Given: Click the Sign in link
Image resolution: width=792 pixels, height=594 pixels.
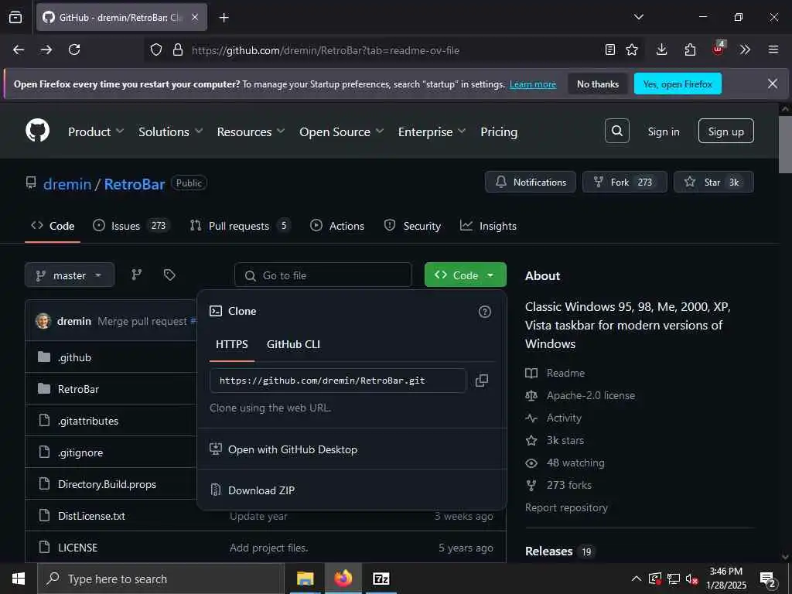Looking at the screenshot, I should [x=663, y=131].
